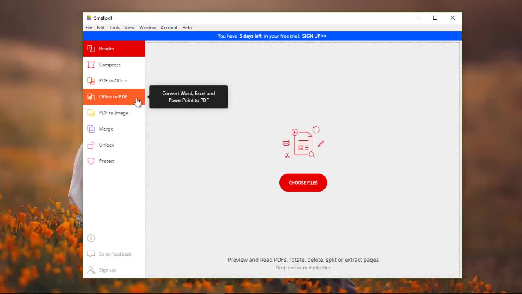
Task: Click the Office to PDF icon
Action: click(x=91, y=97)
